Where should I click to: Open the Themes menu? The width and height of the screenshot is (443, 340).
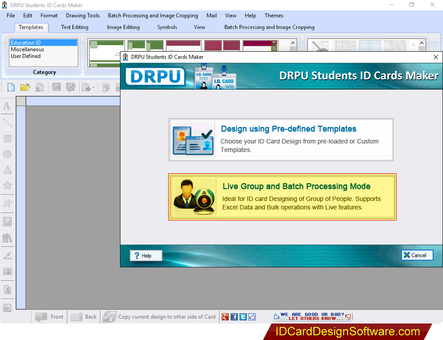coord(274,16)
